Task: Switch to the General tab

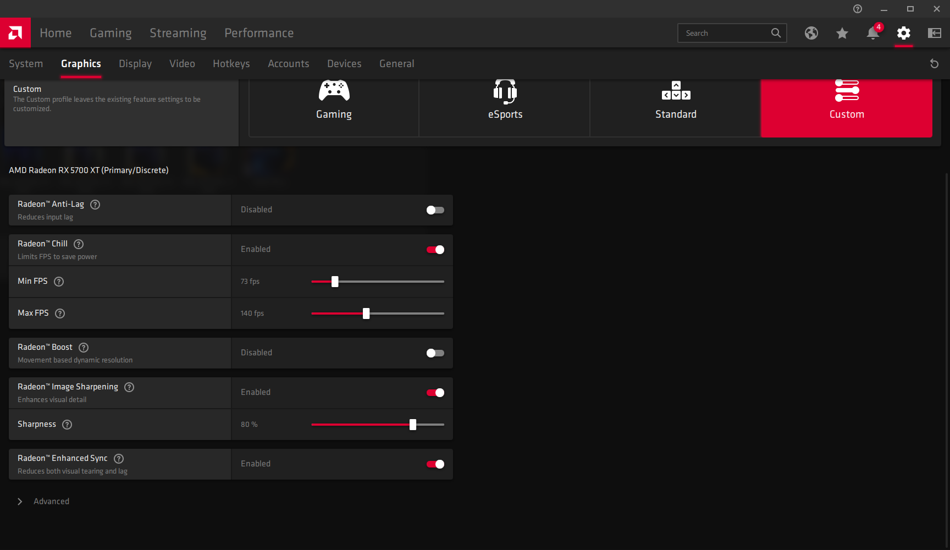Action: point(397,64)
